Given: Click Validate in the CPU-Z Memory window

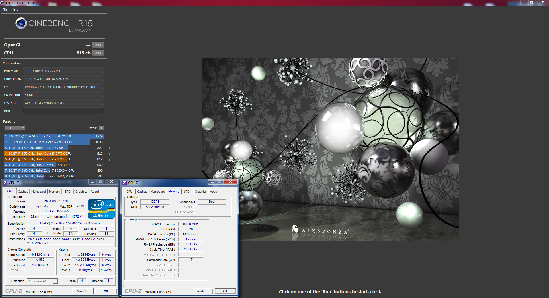Looking at the screenshot, I should coord(202,291).
